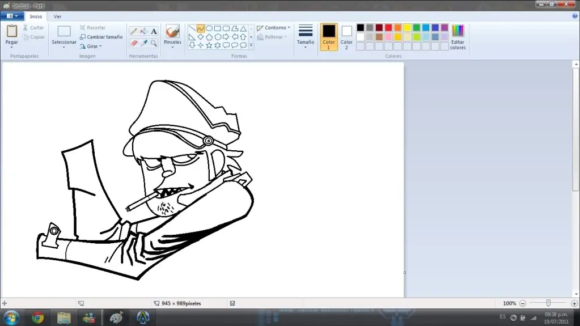
Task: Switch to the Ver tab
Action: (57, 16)
